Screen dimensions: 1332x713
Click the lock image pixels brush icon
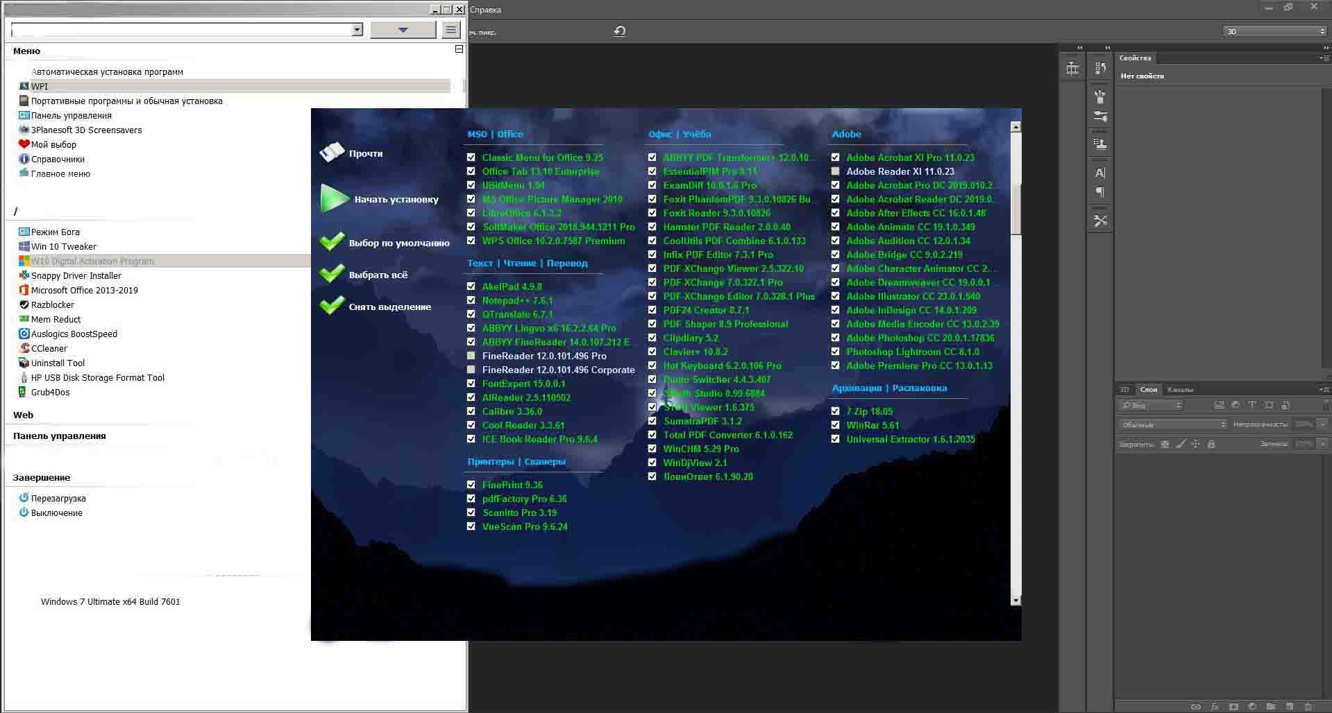pos(1181,444)
